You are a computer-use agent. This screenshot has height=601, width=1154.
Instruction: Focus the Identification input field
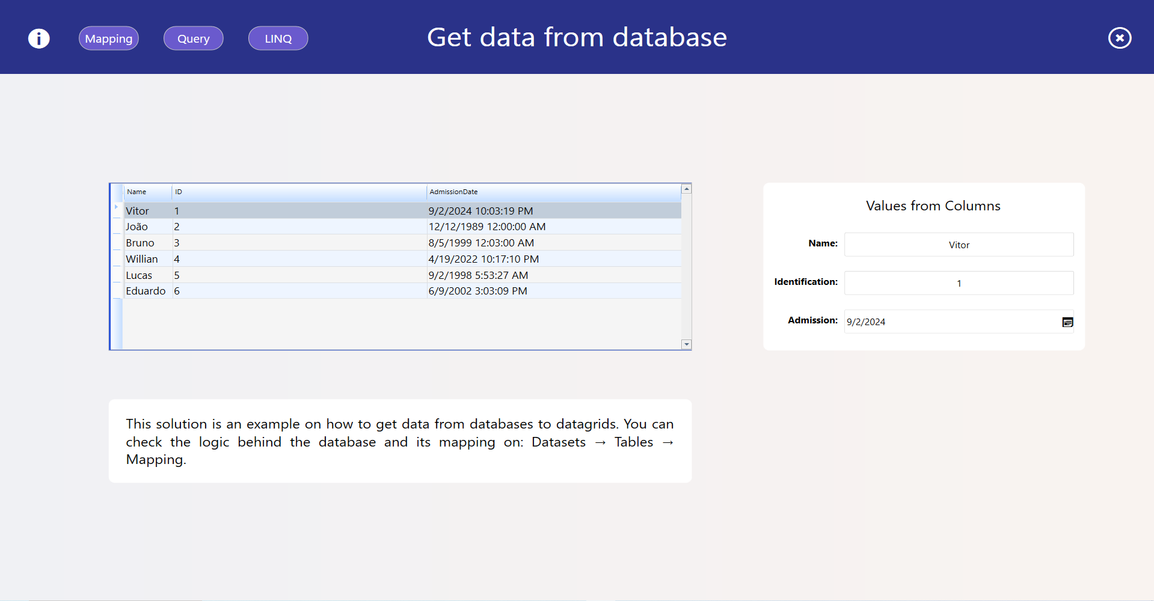pyautogui.click(x=958, y=284)
